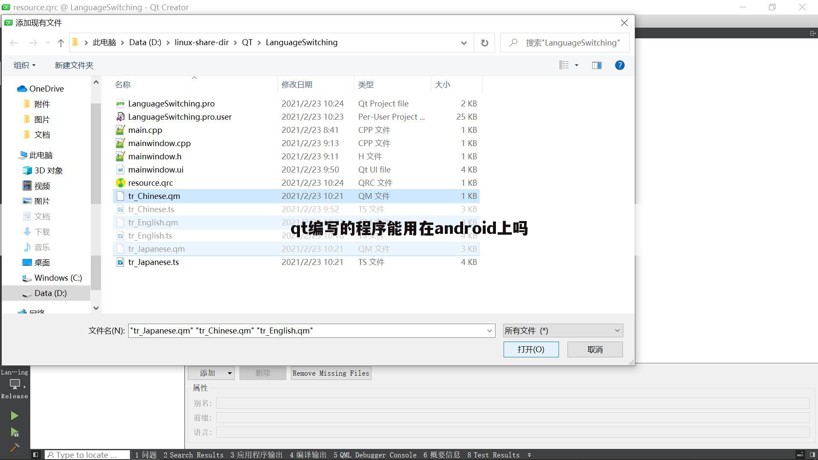The height and width of the screenshot is (460, 818).
Task: Open 添加 dropdown button in Qt Creator
Action: (211, 373)
